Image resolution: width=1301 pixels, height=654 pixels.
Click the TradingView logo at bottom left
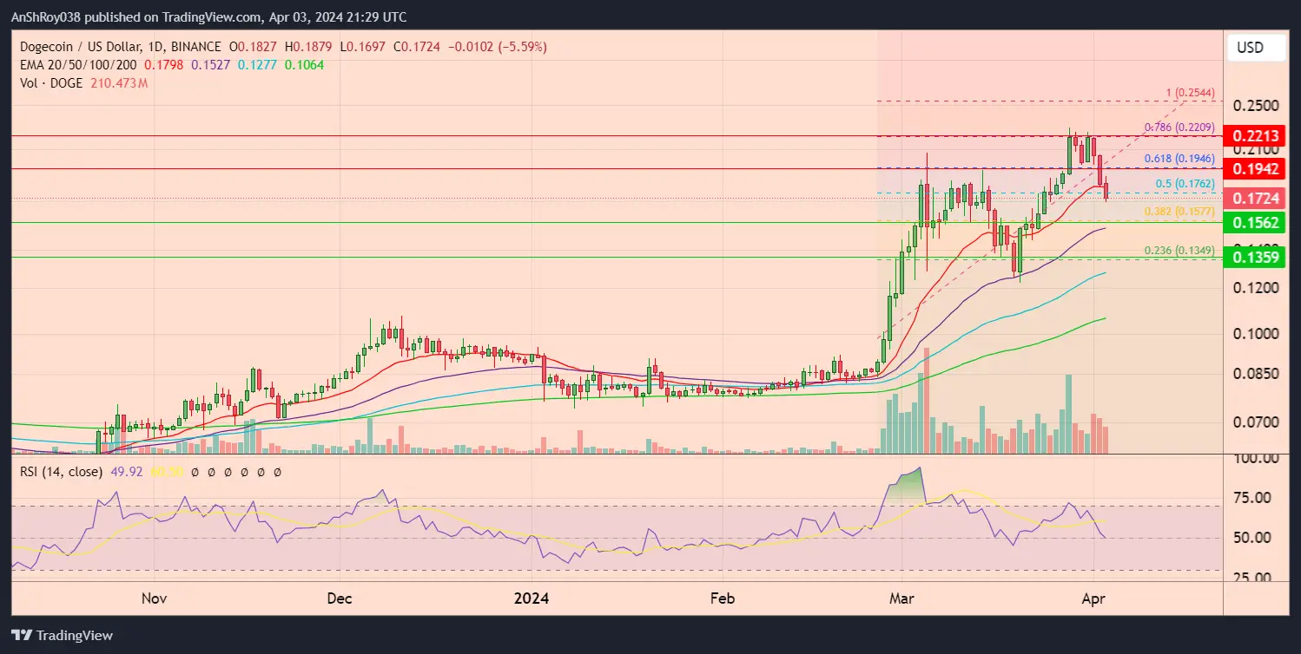point(63,635)
